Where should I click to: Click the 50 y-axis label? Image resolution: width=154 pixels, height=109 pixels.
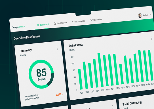point(75,77)
